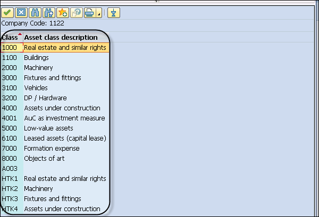Screen dimensions: 319x217
Task: Select class 3100 code
Action: point(10,88)
